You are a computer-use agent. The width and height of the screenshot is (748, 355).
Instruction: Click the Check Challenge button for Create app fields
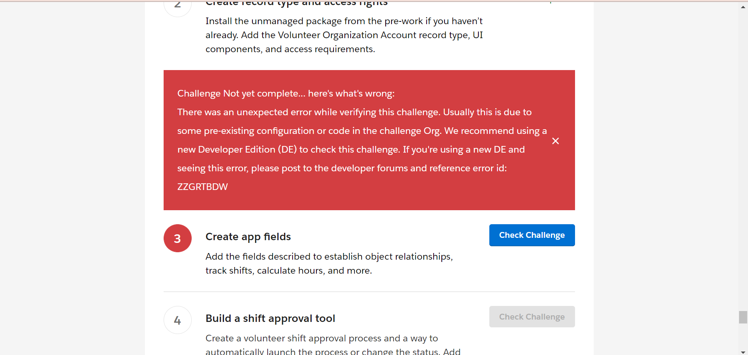click(x=532, y=235)
